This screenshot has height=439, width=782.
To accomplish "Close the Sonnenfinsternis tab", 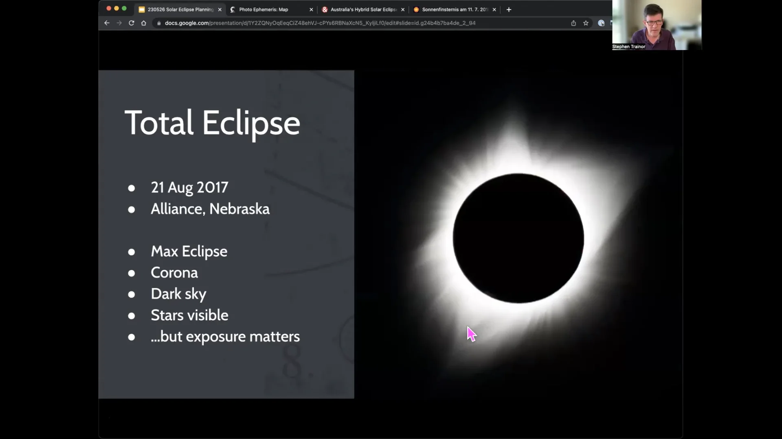I will pyautogui.click(x=494, y=9).
